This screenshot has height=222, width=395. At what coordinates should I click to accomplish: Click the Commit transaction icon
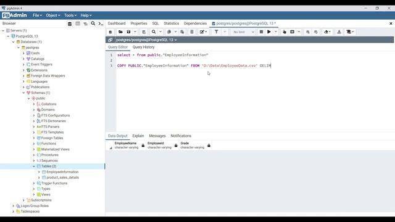307,32
